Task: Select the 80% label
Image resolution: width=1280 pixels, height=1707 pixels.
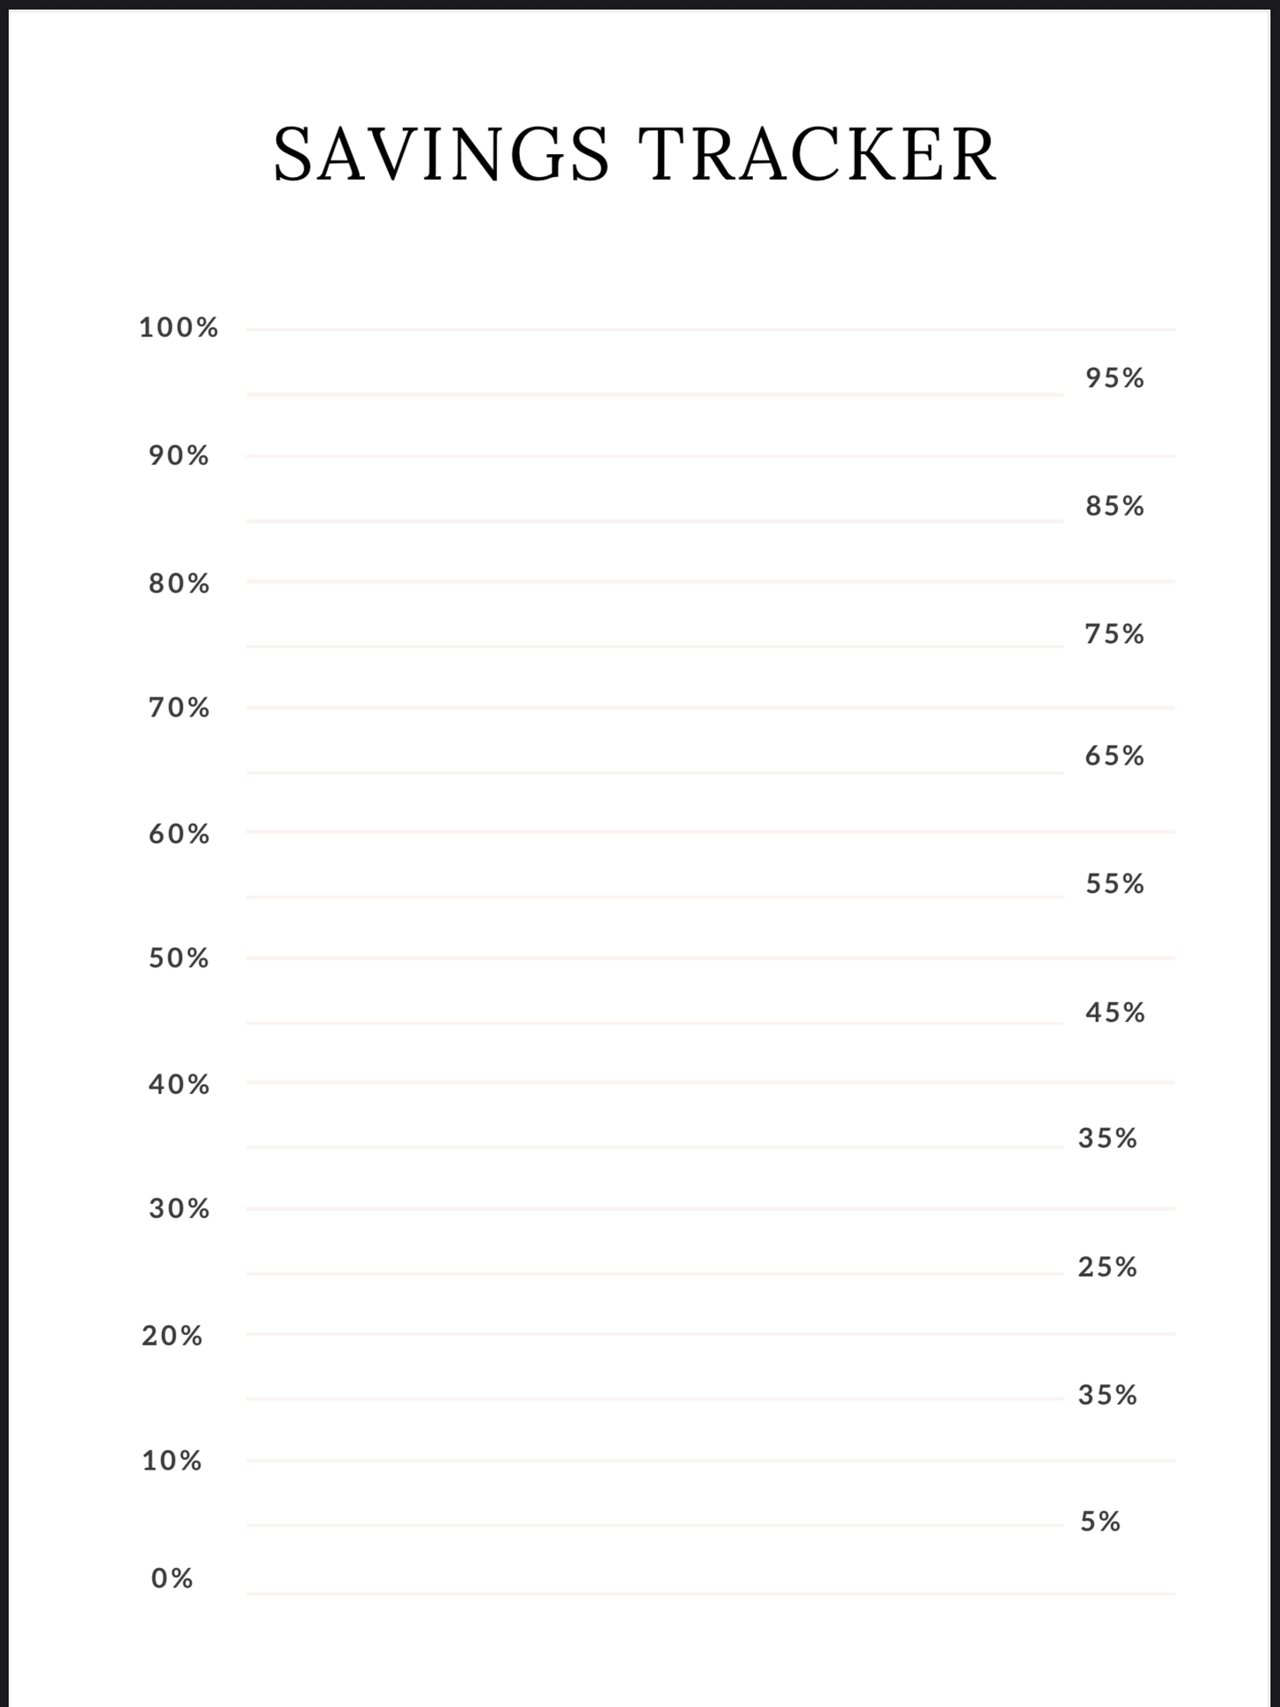Action: click(x=178, y=584)
